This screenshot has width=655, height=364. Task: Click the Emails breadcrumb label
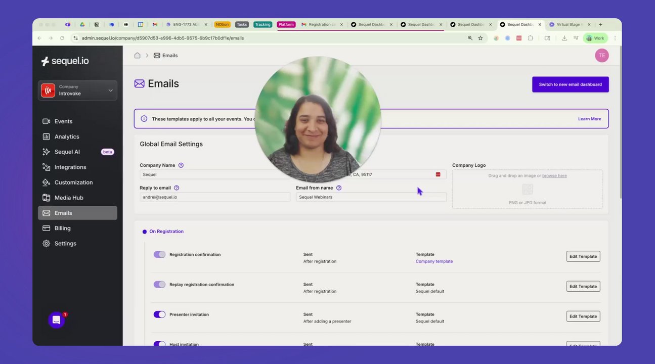click(170, 56)
